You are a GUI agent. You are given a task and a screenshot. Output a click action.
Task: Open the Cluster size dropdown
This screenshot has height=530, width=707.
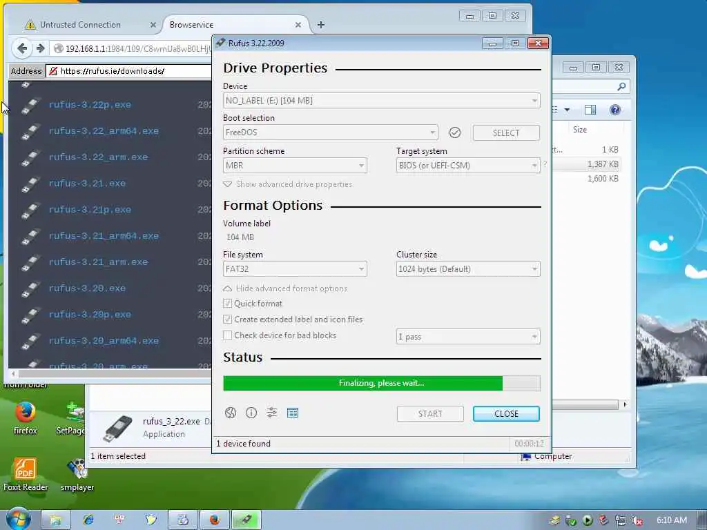[468, 269]
